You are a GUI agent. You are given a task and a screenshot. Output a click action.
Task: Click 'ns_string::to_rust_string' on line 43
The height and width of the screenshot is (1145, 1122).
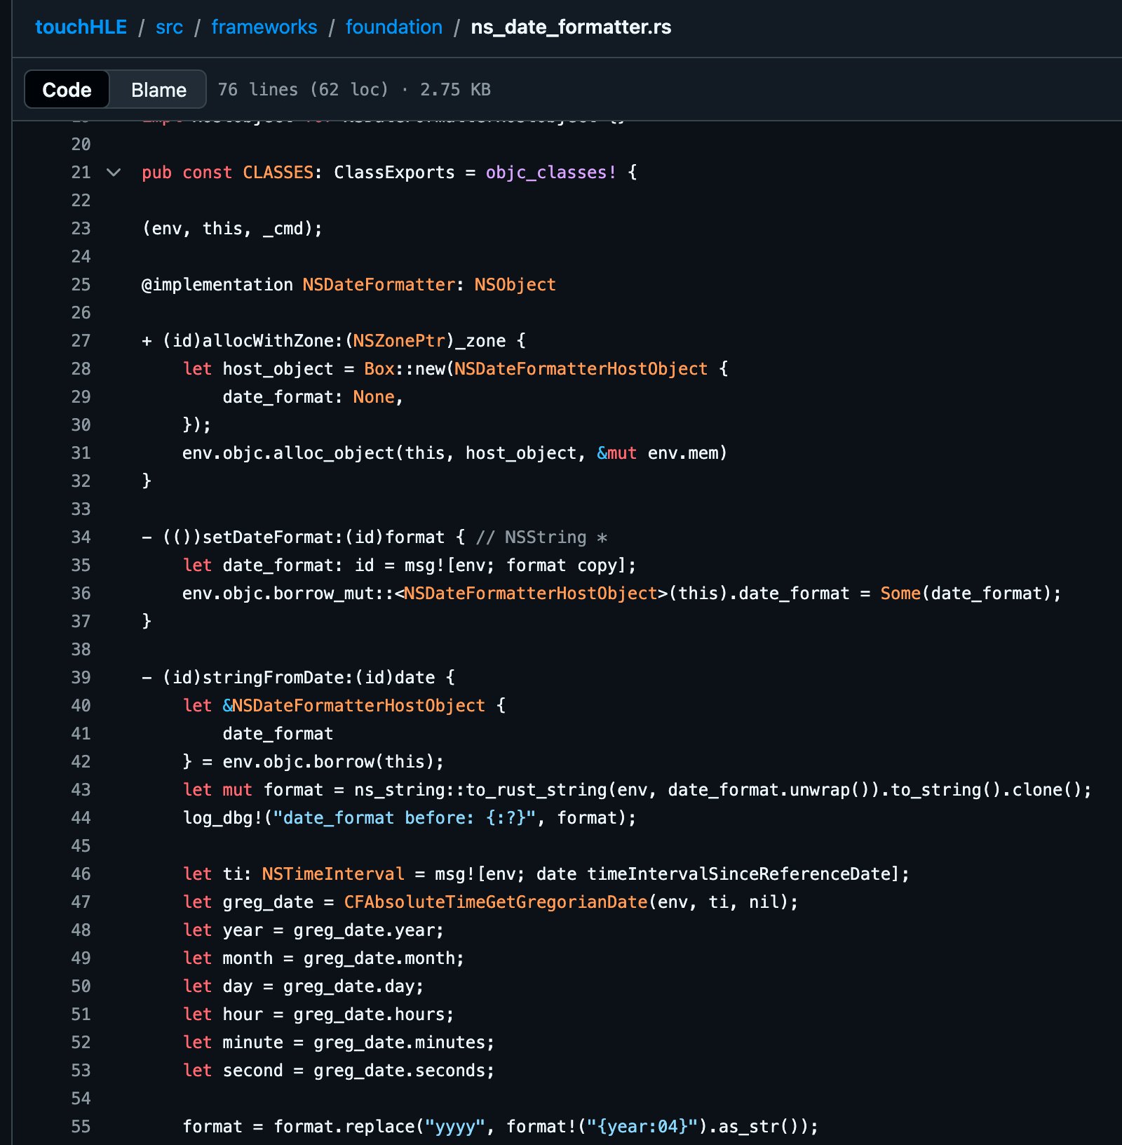click(x=480, y=790)
